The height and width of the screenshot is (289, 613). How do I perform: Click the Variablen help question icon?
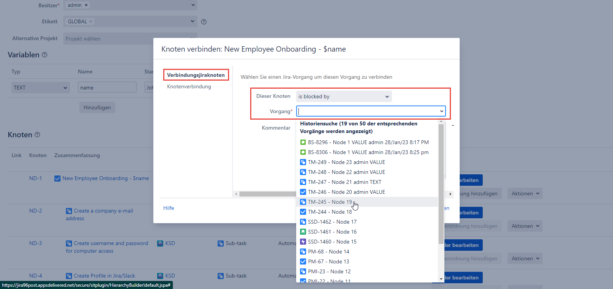(x=44, y=55)
